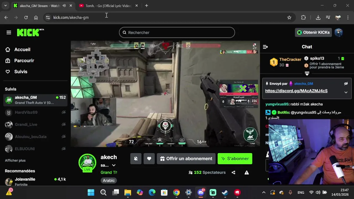The width and height of the screenshot is (354, 199).
Task: Switch to the Tomh. - Go lyric video tab
Action: click(x=108, y=6)
